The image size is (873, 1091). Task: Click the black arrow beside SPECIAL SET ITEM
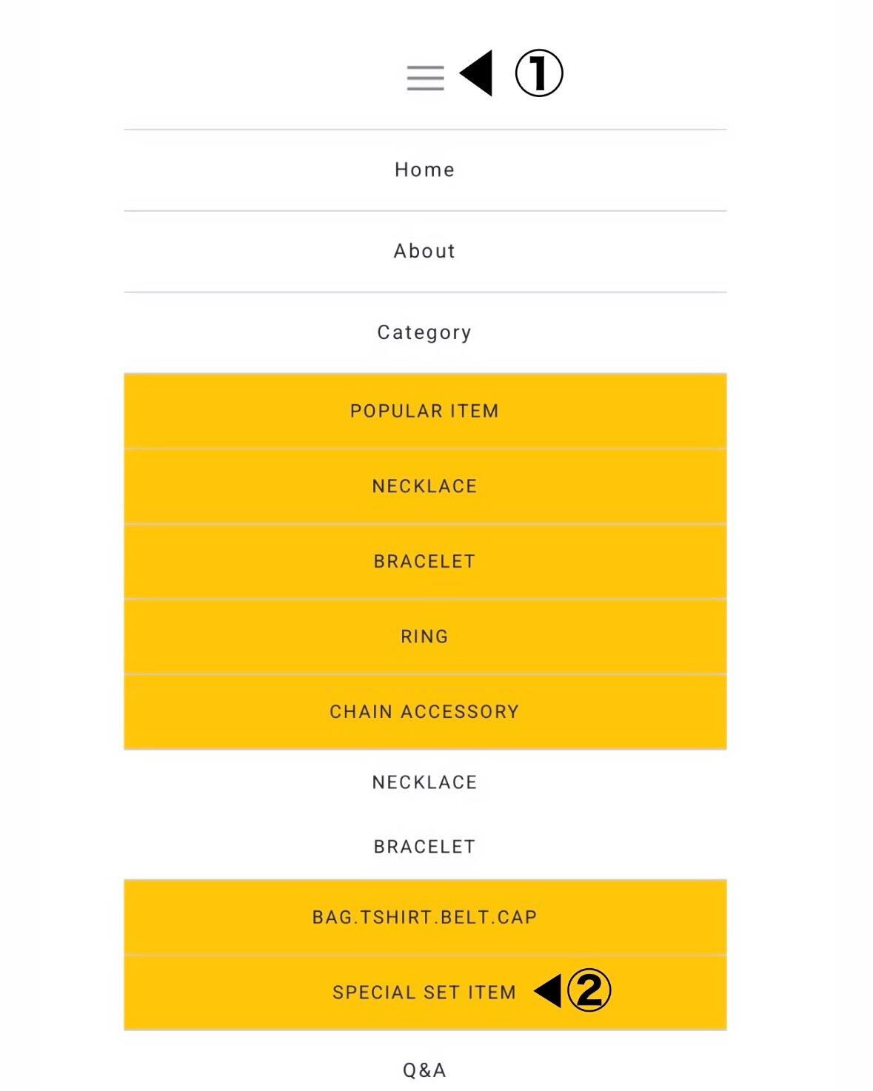tap(549, 990)
